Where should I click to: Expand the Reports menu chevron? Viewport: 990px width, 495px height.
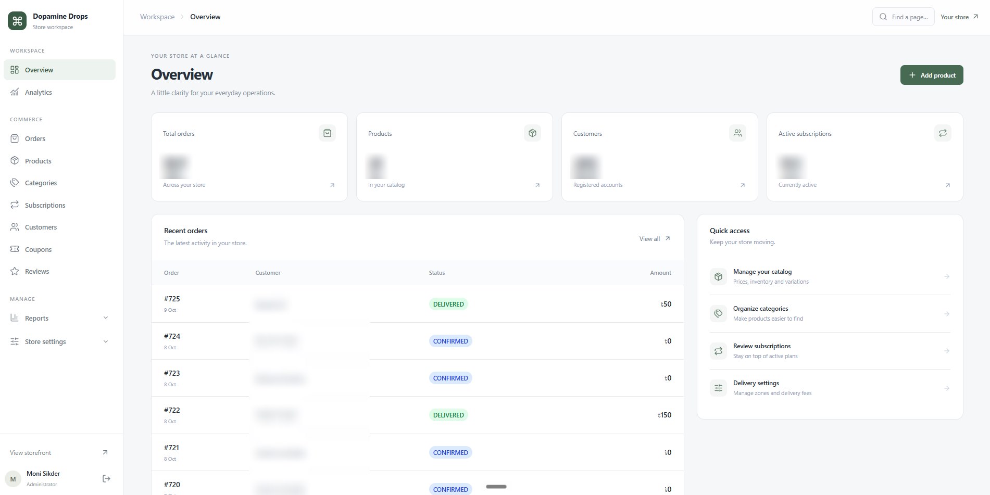106,318
